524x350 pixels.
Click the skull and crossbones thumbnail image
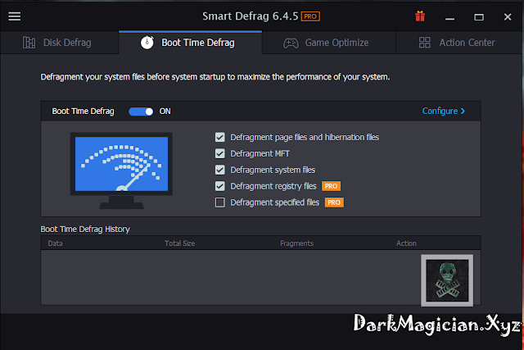[x=447, y=280]
